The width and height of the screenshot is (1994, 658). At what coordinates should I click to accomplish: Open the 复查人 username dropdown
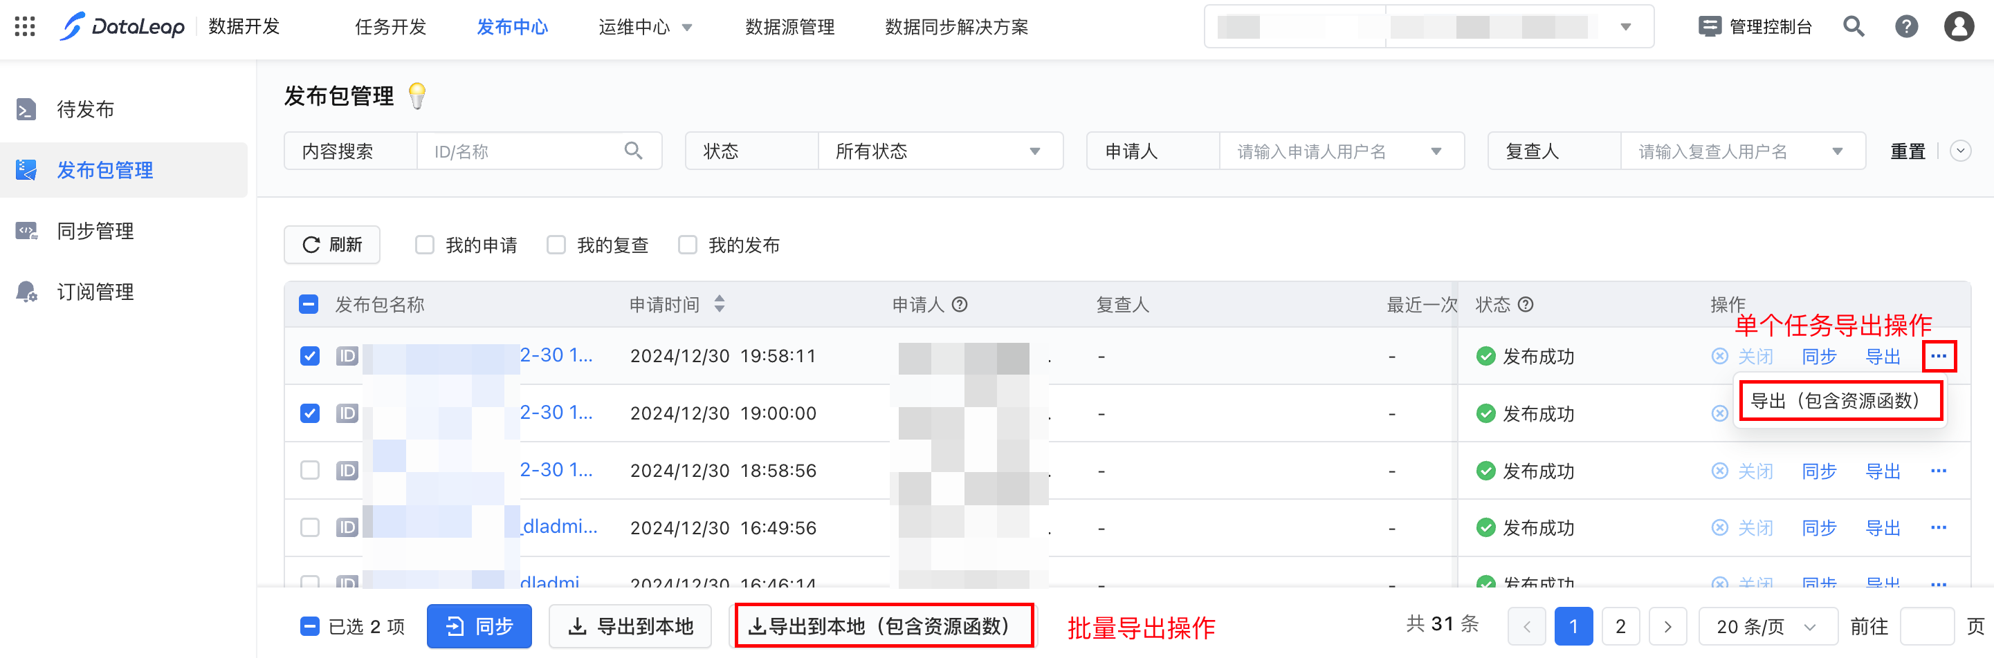[x=1742, y=151]
